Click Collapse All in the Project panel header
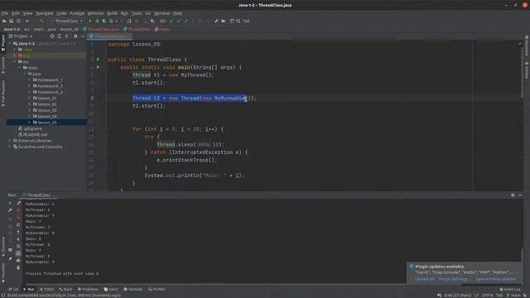This screenshot has height=298, width=530. coord(66,36)
